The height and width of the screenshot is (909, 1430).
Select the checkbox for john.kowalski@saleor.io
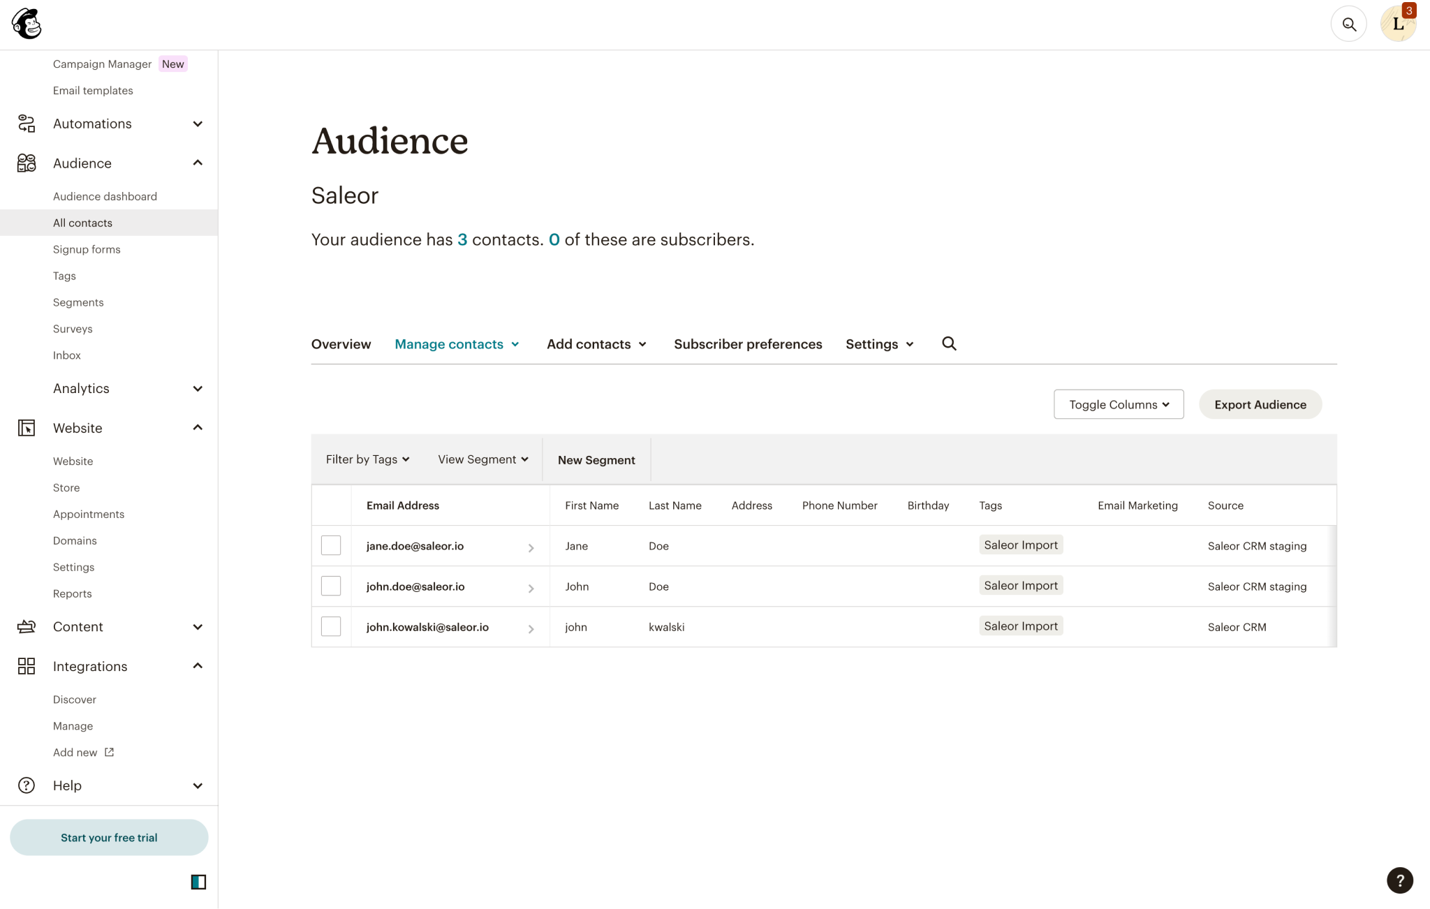coord(330,626)
